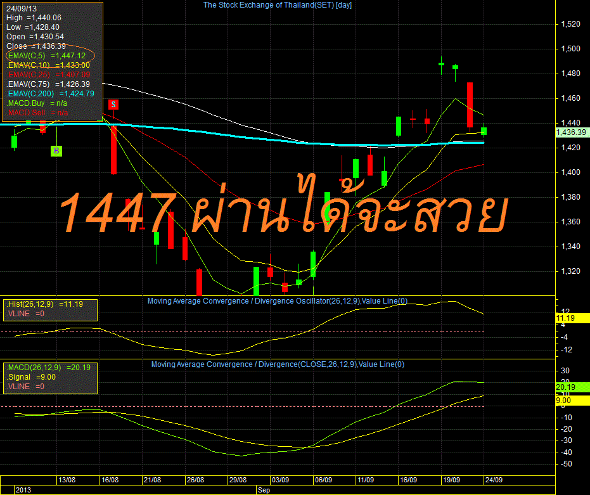
Task: Click the 'Close =1,436.39' value
Action: click(x=35, y=46)
